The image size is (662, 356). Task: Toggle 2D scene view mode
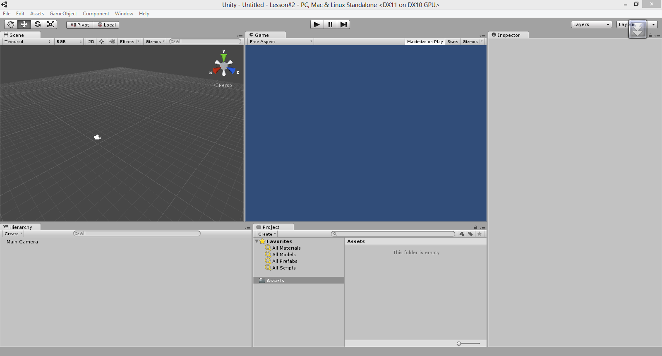[x=91, y=41]
